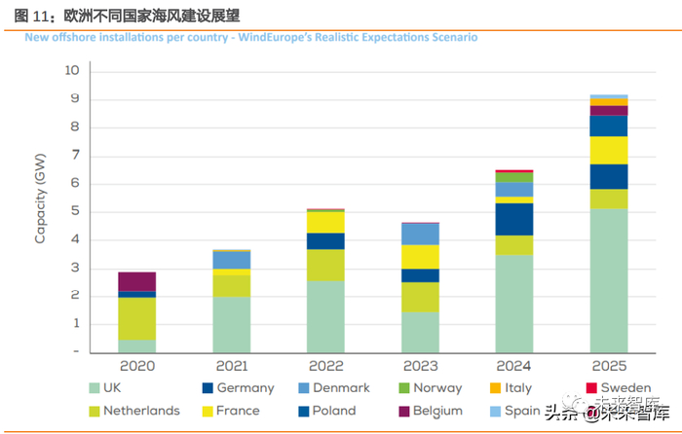682x434 pixels.
Task: Click the 5 y-axis tick label
Action: 76,211
